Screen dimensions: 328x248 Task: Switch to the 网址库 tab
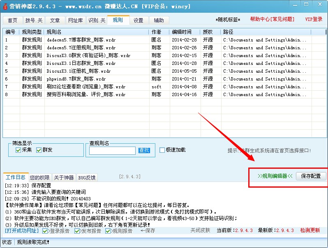point(75,20)
